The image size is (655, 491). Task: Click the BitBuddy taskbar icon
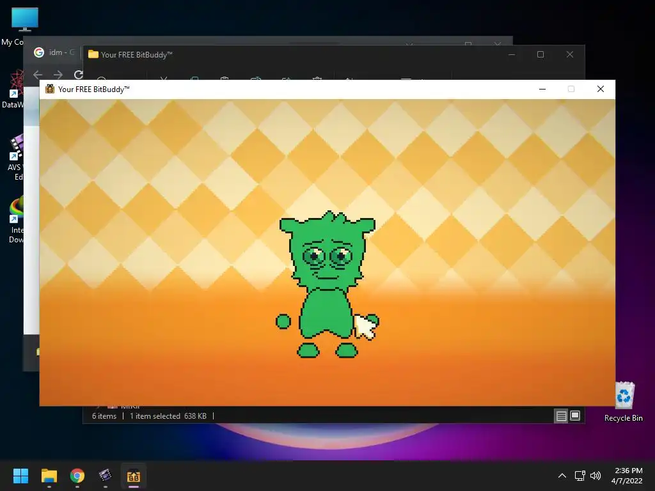point(134,476)
